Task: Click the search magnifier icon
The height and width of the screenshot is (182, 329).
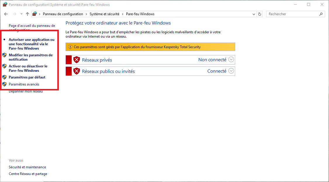Action: [x=321, y=14]
